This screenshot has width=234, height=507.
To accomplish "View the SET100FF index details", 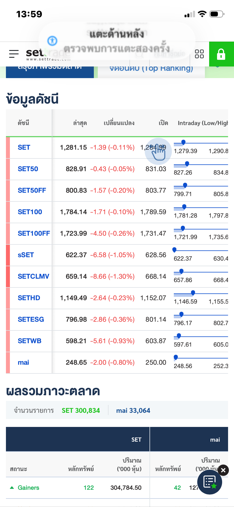I will point(34,233).
